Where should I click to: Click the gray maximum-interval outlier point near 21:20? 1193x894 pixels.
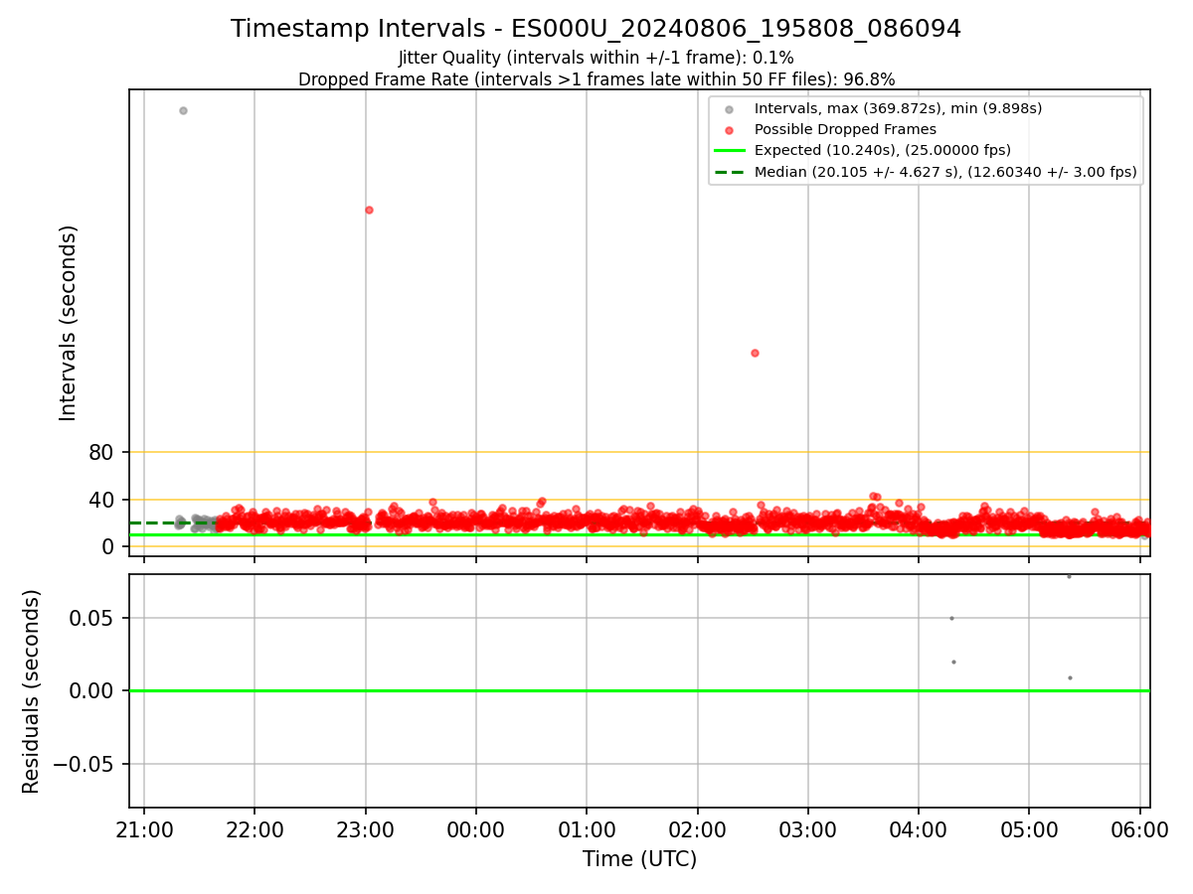[183, 110]
